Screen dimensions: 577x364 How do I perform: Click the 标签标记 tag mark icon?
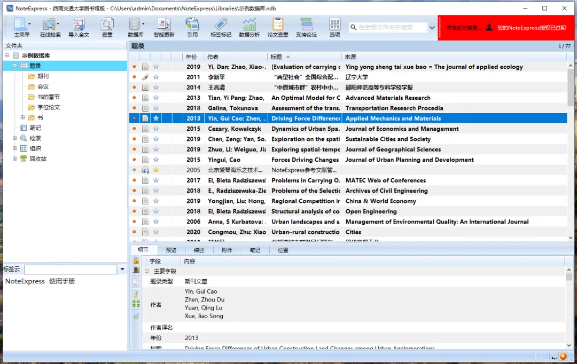[221, 27]
